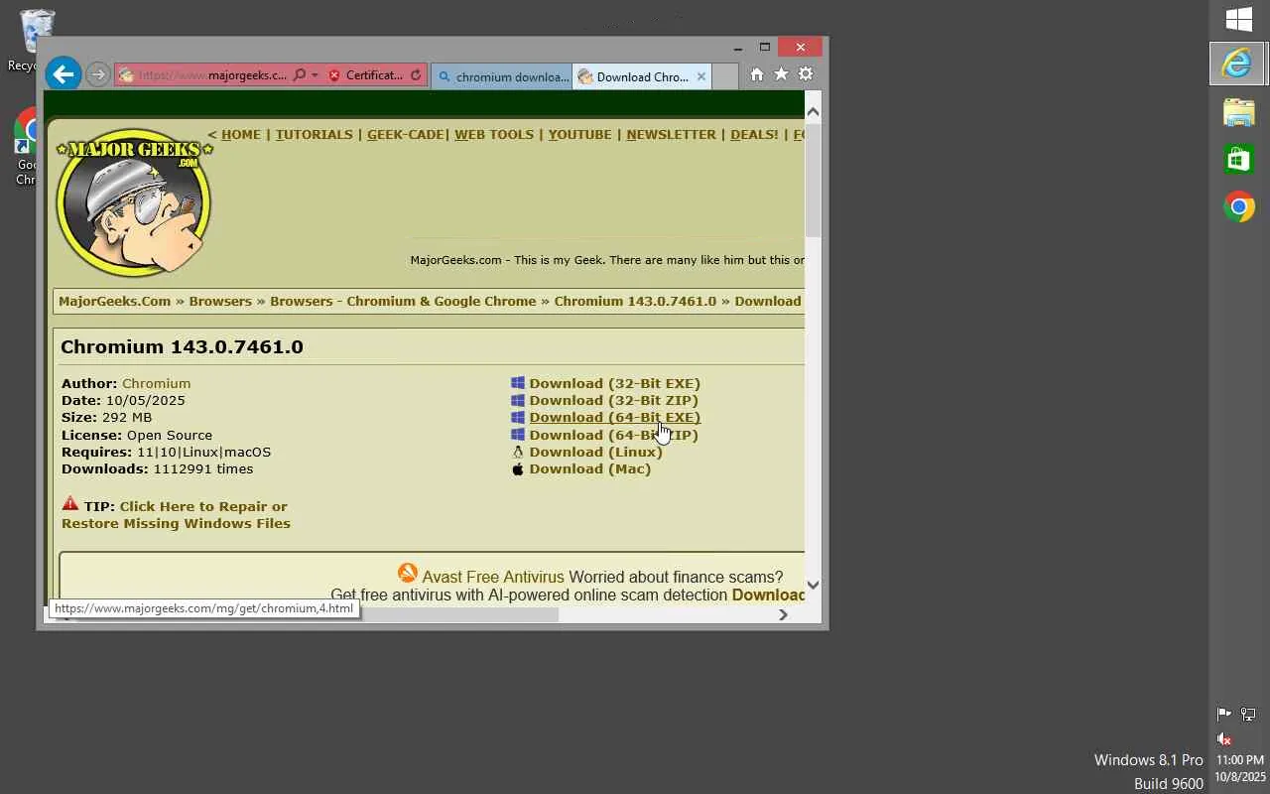1270x794 pixels.
Task: Click the Windows icon beside 32-Bit EXE
Action: point(518,383)
